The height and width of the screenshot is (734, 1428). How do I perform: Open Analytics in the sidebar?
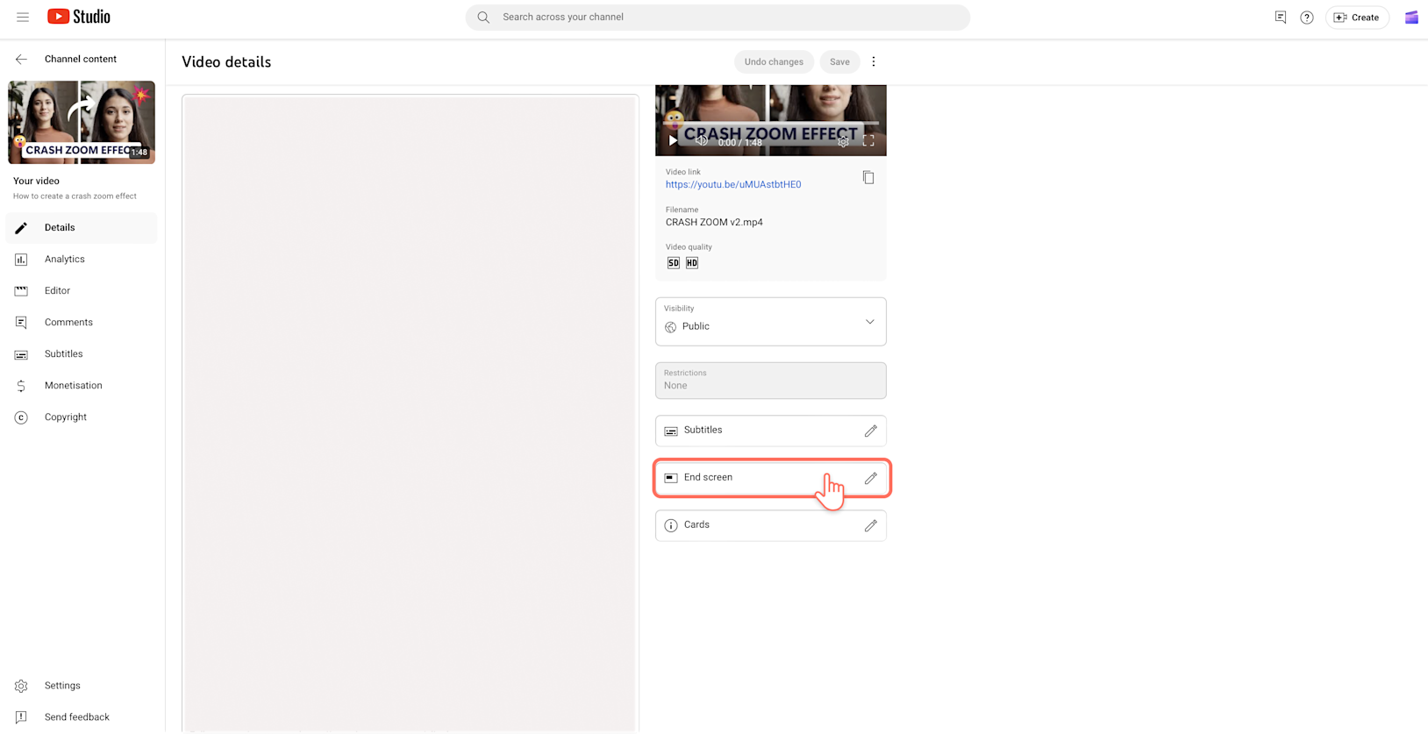(x=82, y=260)
